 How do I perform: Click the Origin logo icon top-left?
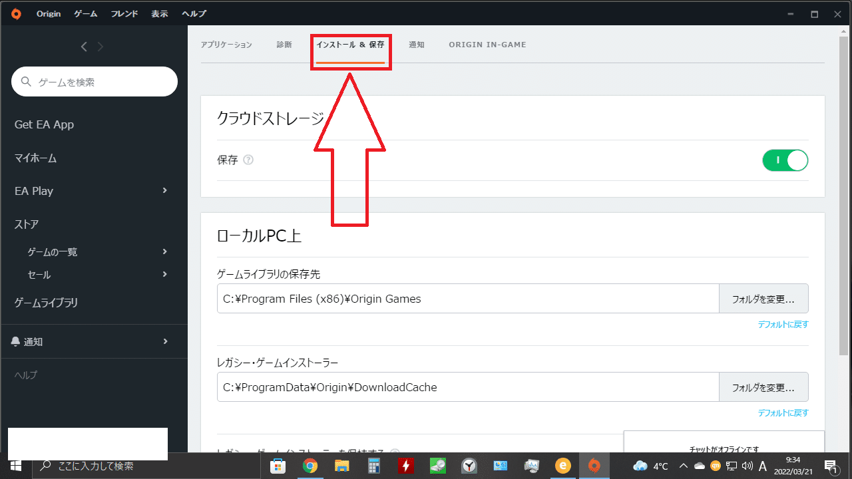point(15,13)
